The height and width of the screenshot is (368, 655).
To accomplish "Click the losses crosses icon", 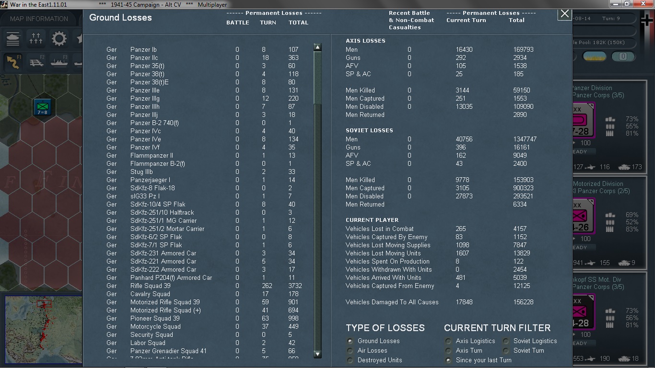I will 36,38.
